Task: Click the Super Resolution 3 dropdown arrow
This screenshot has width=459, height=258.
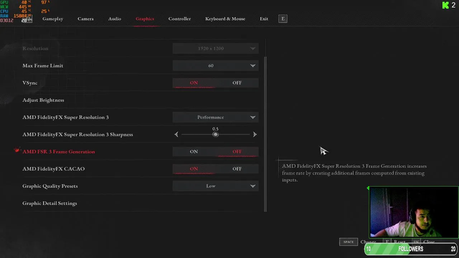Action: click(253, 117)
